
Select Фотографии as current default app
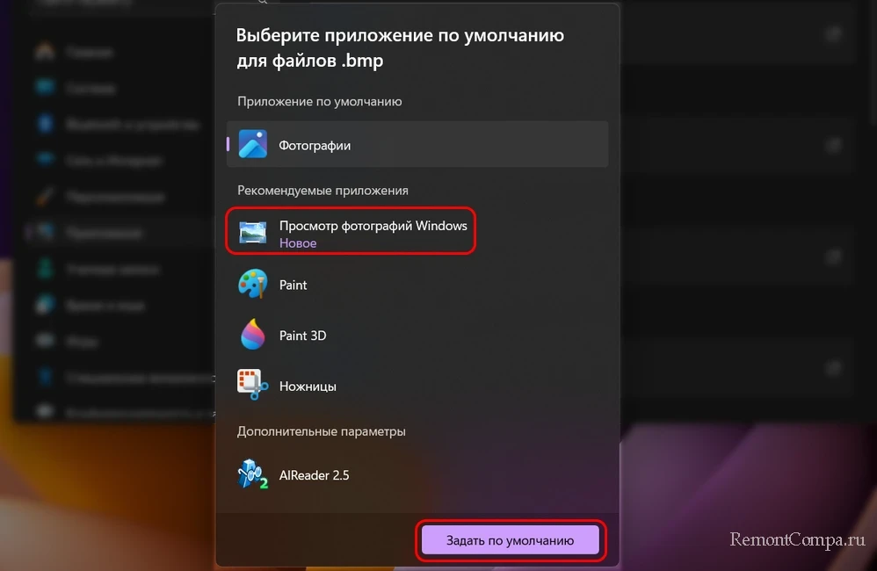tap(417, 144)
